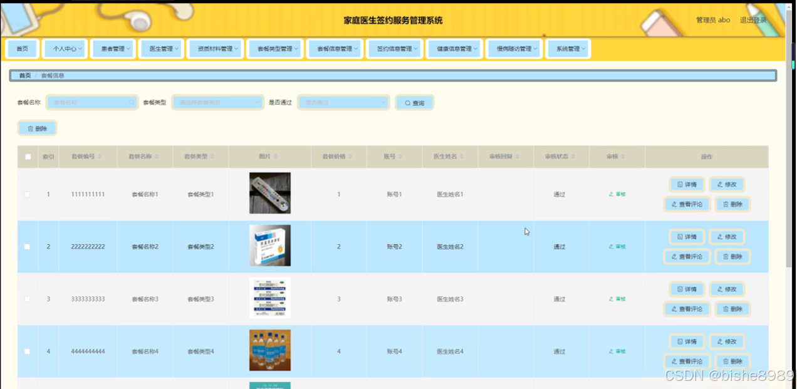Click the 审核 pencil icon for 套餐名称3

612,299
